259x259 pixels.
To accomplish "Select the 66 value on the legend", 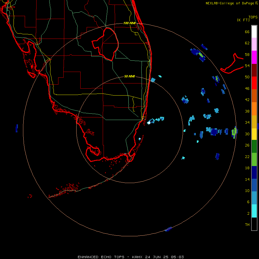I will 247,32.
